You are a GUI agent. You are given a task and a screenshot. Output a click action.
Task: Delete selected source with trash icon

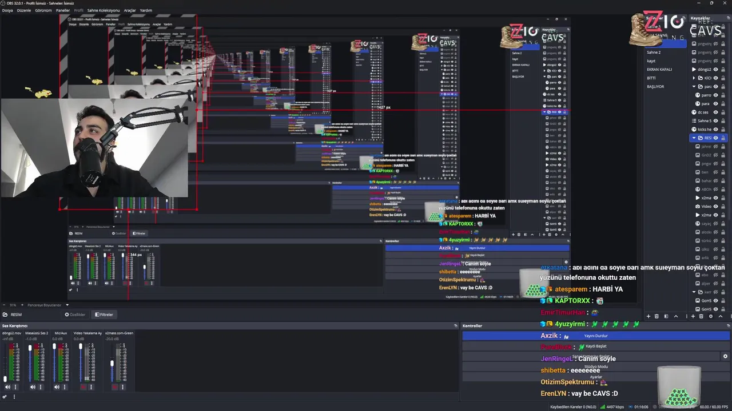point(701,316)
